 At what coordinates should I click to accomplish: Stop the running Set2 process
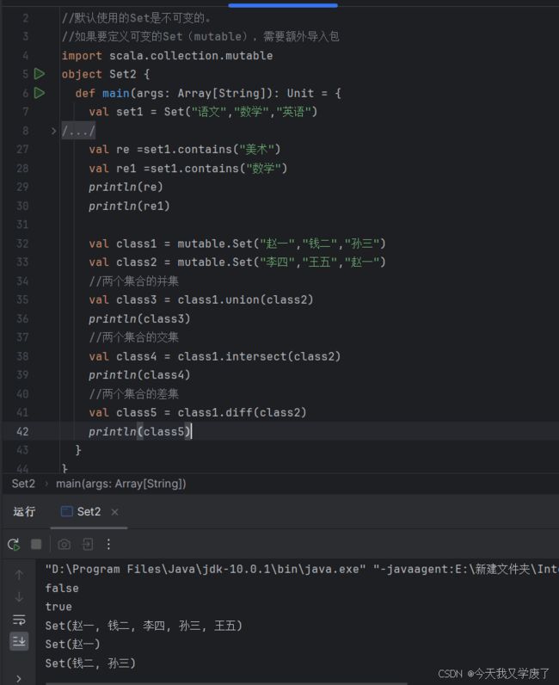pyautogui.click(x=36, y=545)
